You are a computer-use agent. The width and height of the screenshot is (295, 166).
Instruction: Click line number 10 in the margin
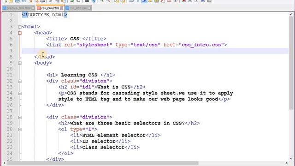[10, 69]
